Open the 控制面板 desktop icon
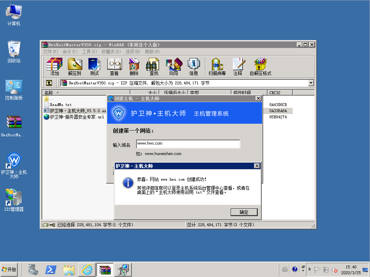Image resolution: width=370 pixels, height=277 pixels. [14, 90]
